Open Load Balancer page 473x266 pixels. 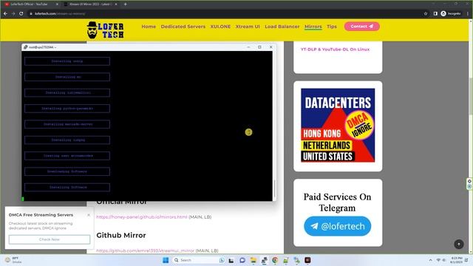pyautogui.click(x=282, y=27)
